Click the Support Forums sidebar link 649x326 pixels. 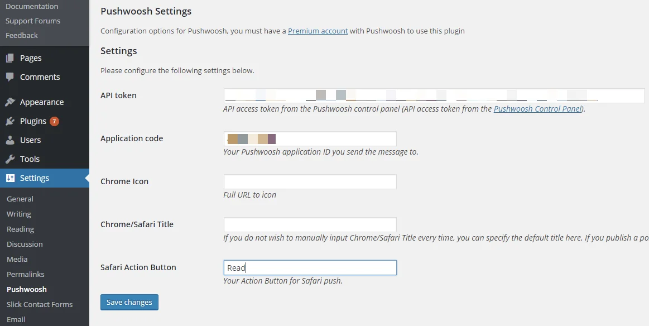pos(33,21)
